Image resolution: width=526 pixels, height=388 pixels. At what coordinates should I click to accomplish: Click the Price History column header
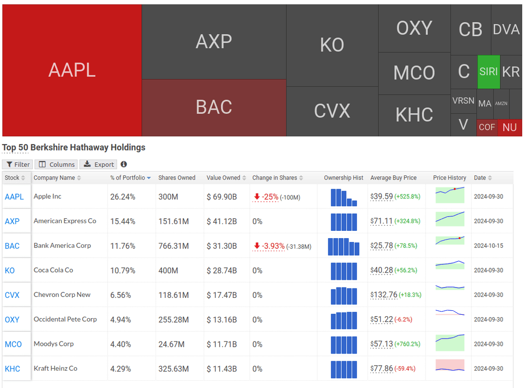tap(449, 178)
